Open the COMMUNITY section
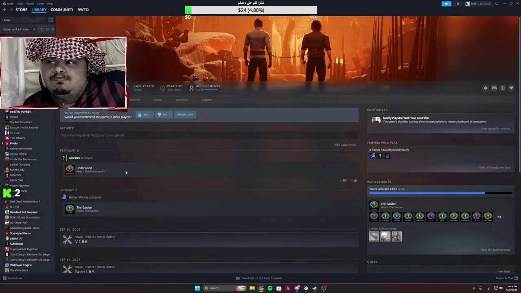The height and width of the screenshot is (293, 521). (x=62, y=10)
